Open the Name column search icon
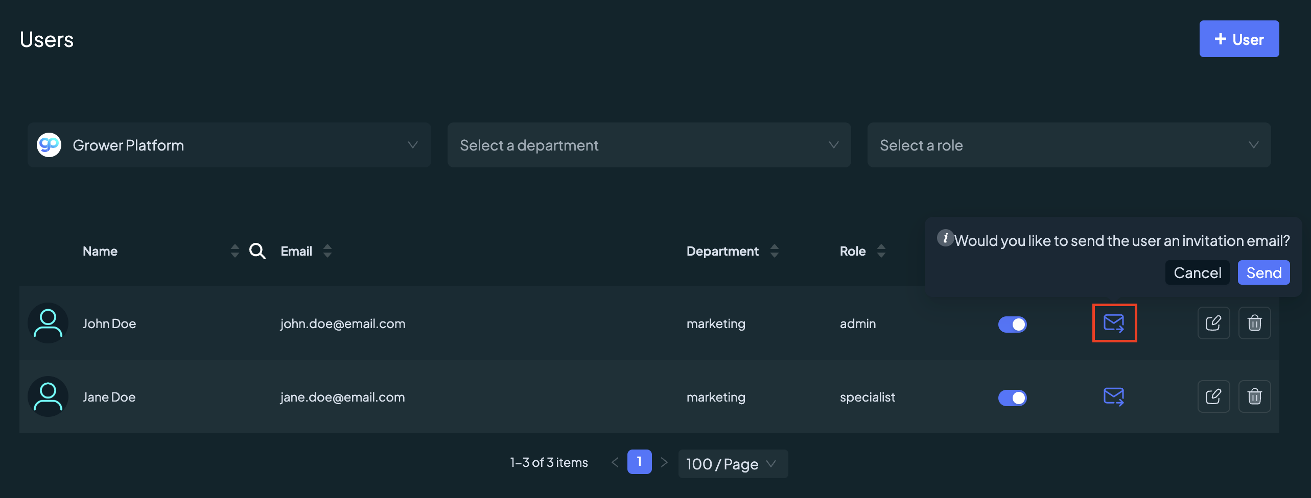This screenshot has height=498, width=1311. (257, 251)
